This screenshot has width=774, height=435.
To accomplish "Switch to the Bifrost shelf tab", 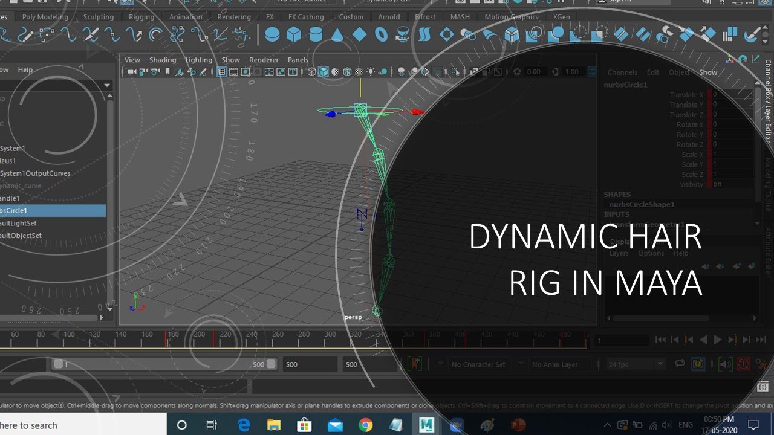I will coord(425,17).
